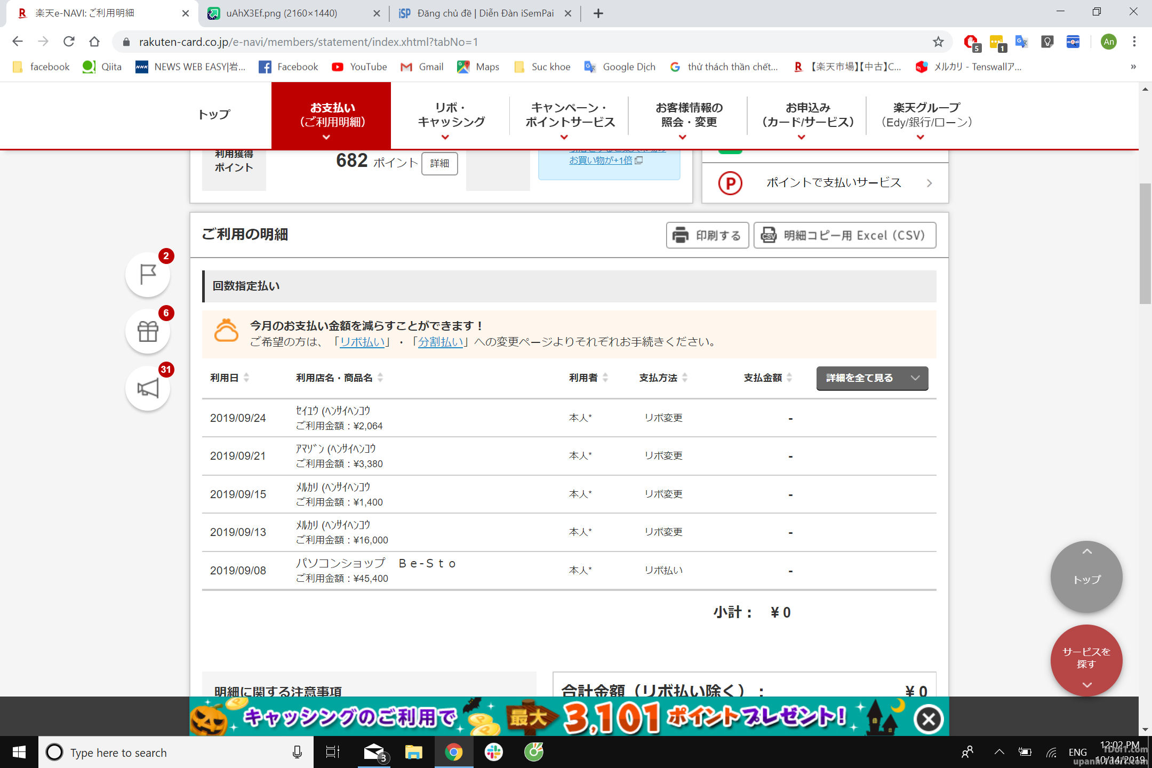Click the Type here to search box
The height and width of the screenshot is (768, 1152).
176,753
